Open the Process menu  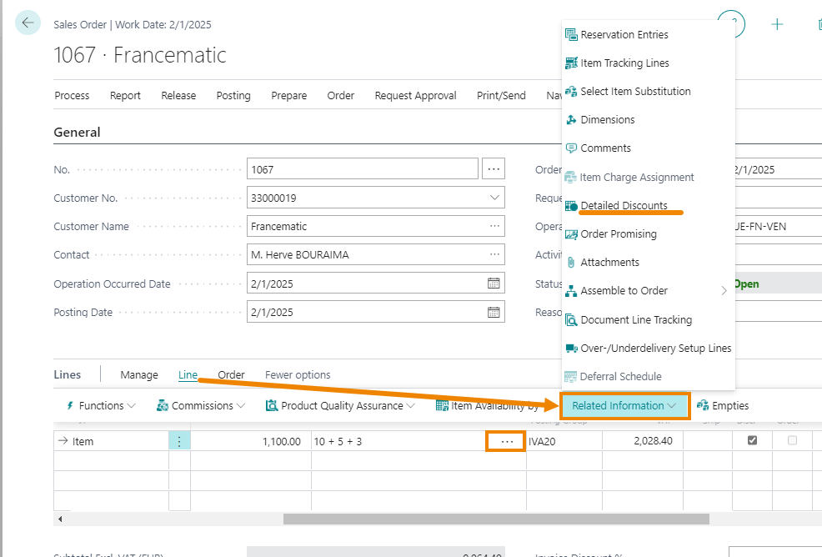click(x=72, y=95)
